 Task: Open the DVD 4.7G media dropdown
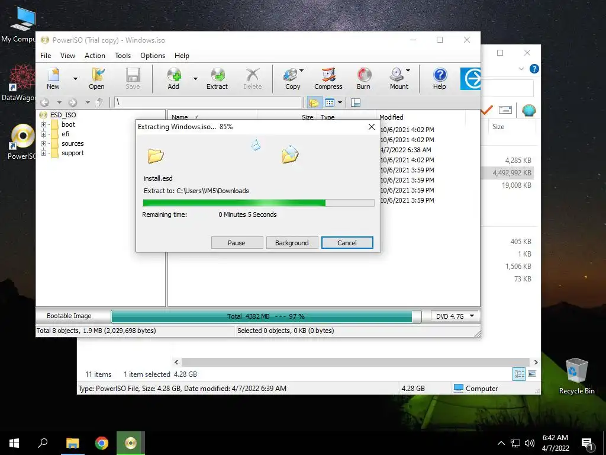coord(455,316)
